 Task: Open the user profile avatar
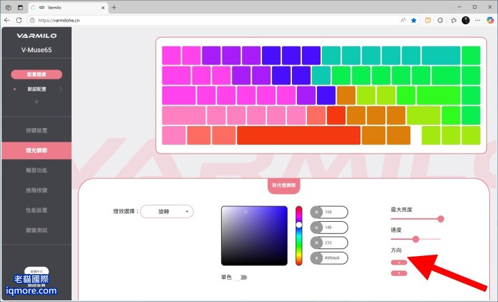point(466,21)
